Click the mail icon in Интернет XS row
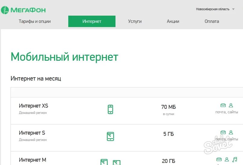 223,105
